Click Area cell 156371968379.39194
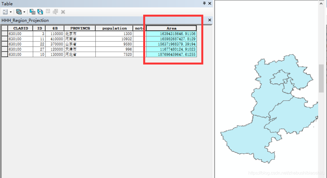 171,44
